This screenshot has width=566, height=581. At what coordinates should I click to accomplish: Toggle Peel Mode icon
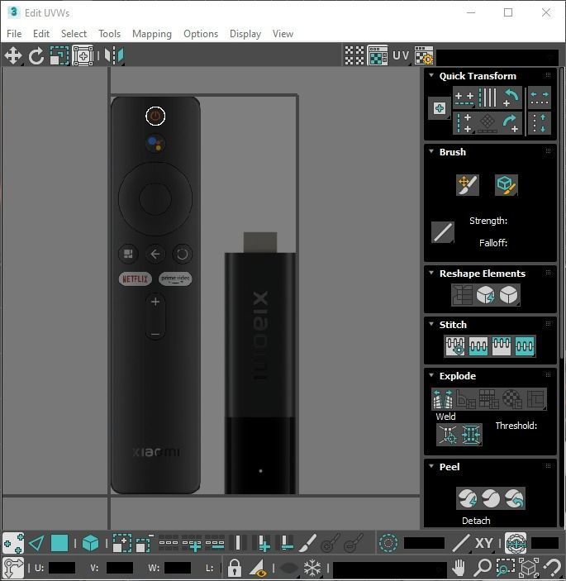[491, 498]
